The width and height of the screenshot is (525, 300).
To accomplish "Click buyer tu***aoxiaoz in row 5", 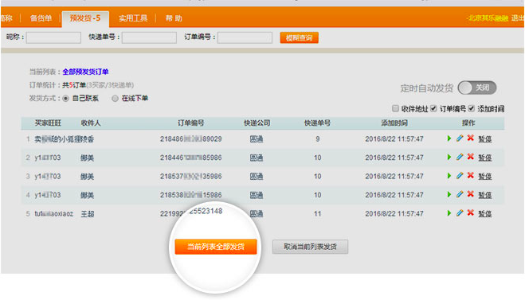I will click(x=53, y=214).
